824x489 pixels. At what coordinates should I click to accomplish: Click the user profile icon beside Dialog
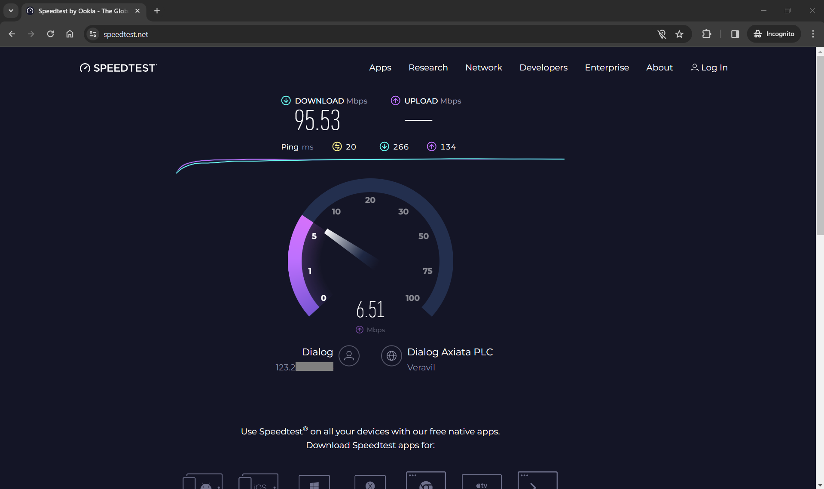[349, 356]
